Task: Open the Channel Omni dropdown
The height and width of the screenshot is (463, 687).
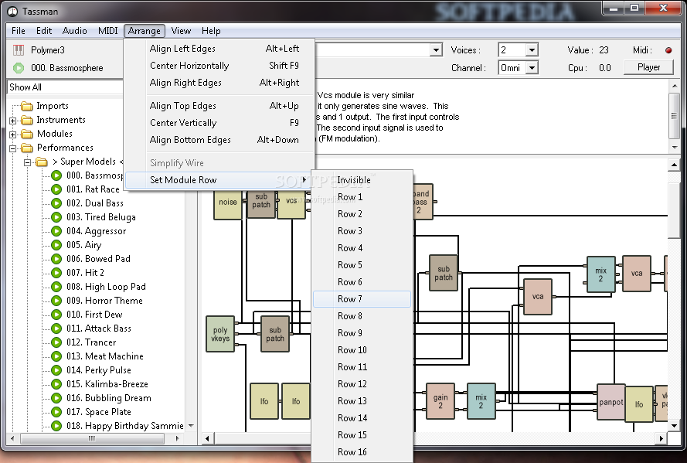Action: click(531, 68)
